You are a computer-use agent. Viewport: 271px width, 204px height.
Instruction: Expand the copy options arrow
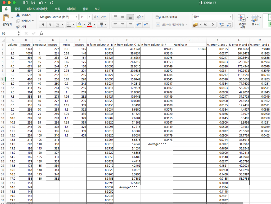pos(33,21)
